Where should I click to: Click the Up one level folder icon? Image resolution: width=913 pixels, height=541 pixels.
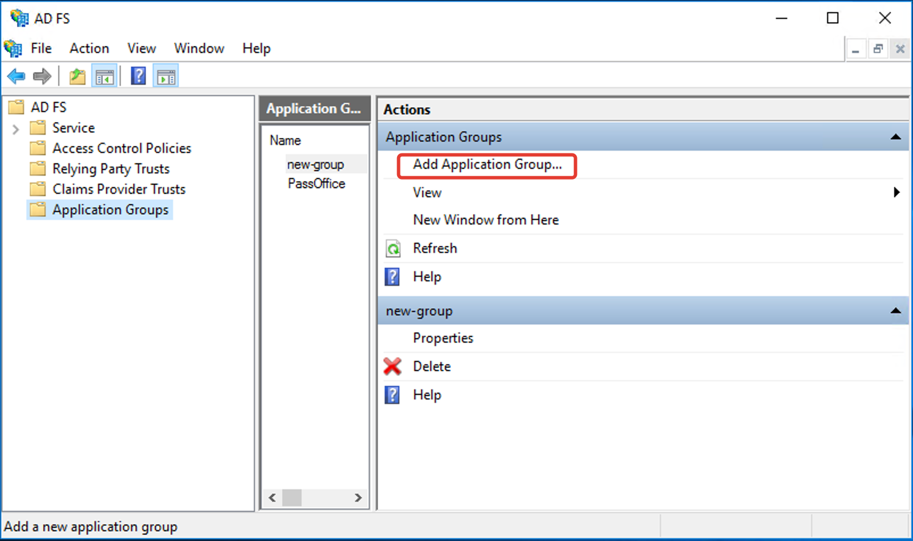[x=77, y=76]
